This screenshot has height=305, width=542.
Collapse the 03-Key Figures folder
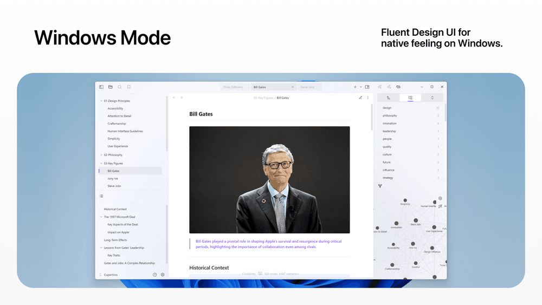(x=101, y=164)
